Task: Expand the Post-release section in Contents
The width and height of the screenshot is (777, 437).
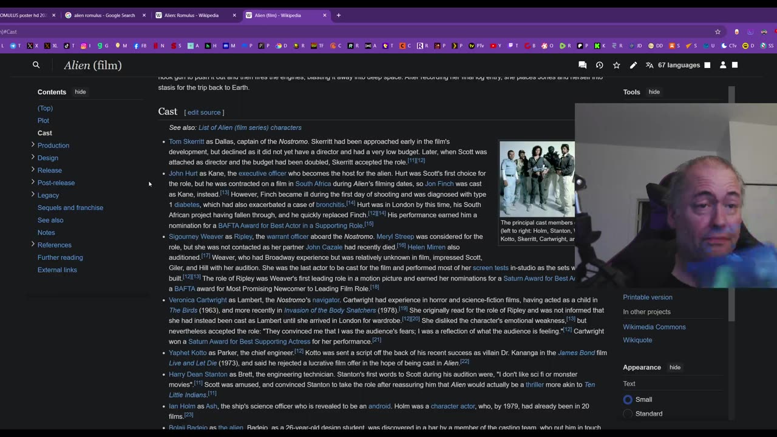Action: coord(33,182)
